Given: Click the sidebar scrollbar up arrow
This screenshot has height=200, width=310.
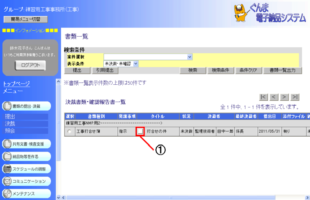Looking at the screenshot, I should click(58, 81).
